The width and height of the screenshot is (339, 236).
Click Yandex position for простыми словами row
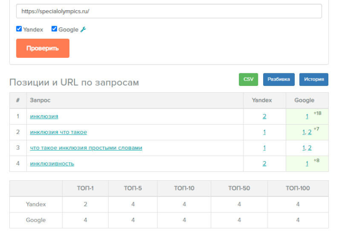[265, 148]
